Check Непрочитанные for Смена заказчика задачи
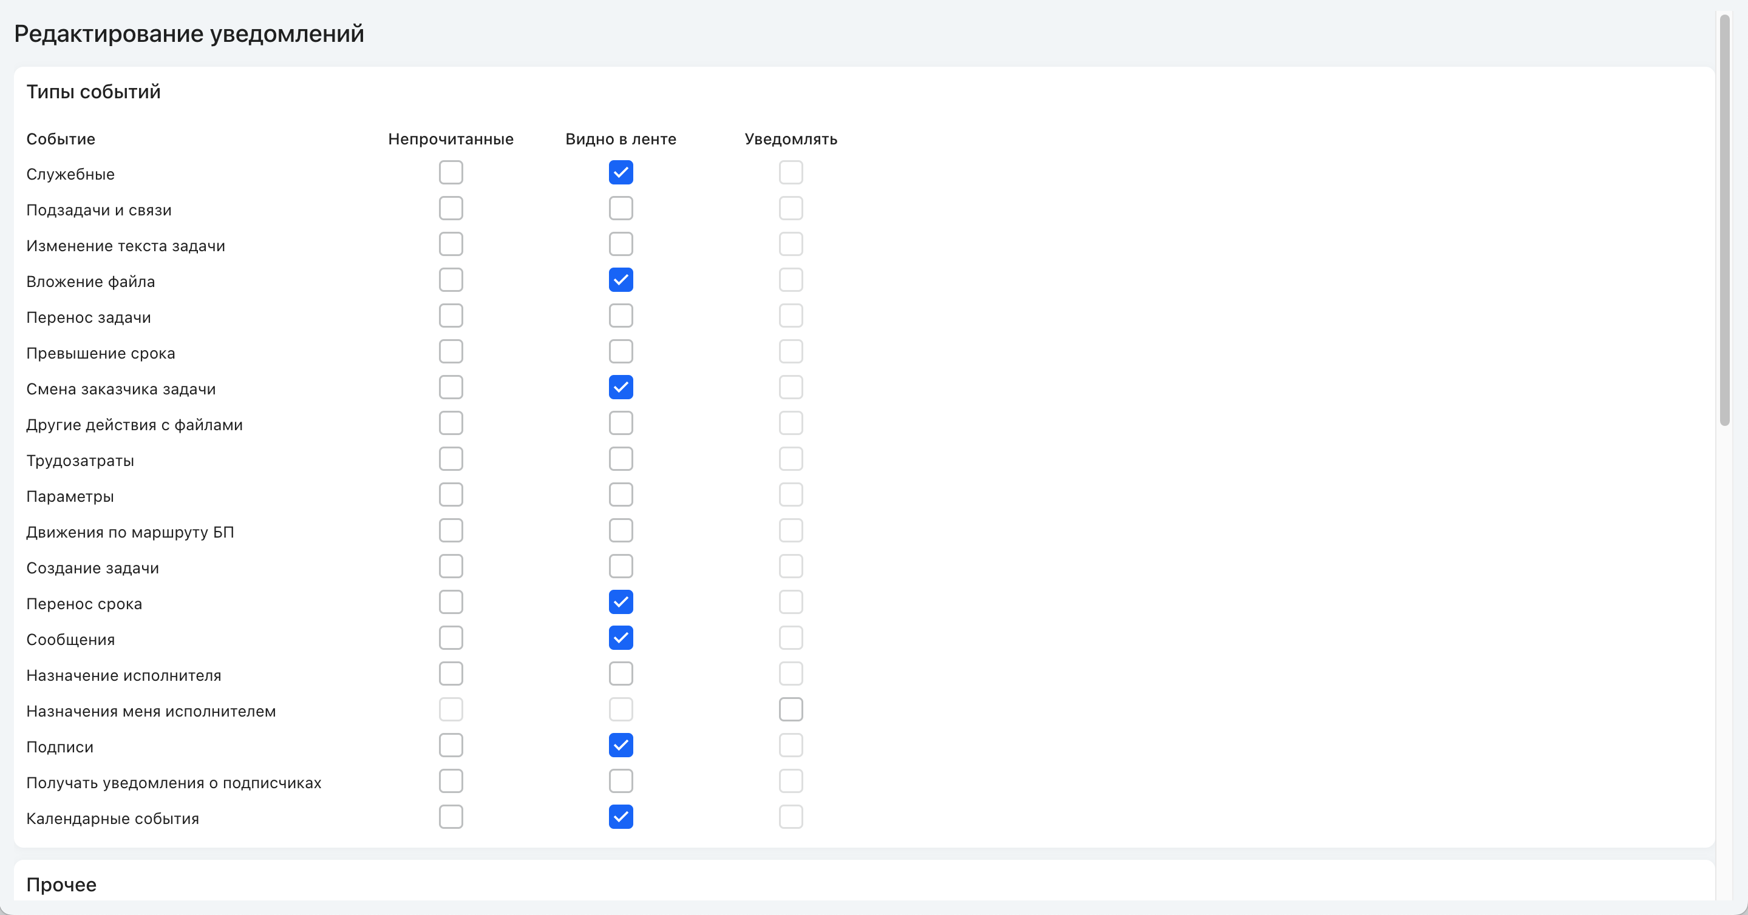This screenshot has height=915, width=1748. pos(451,387)
